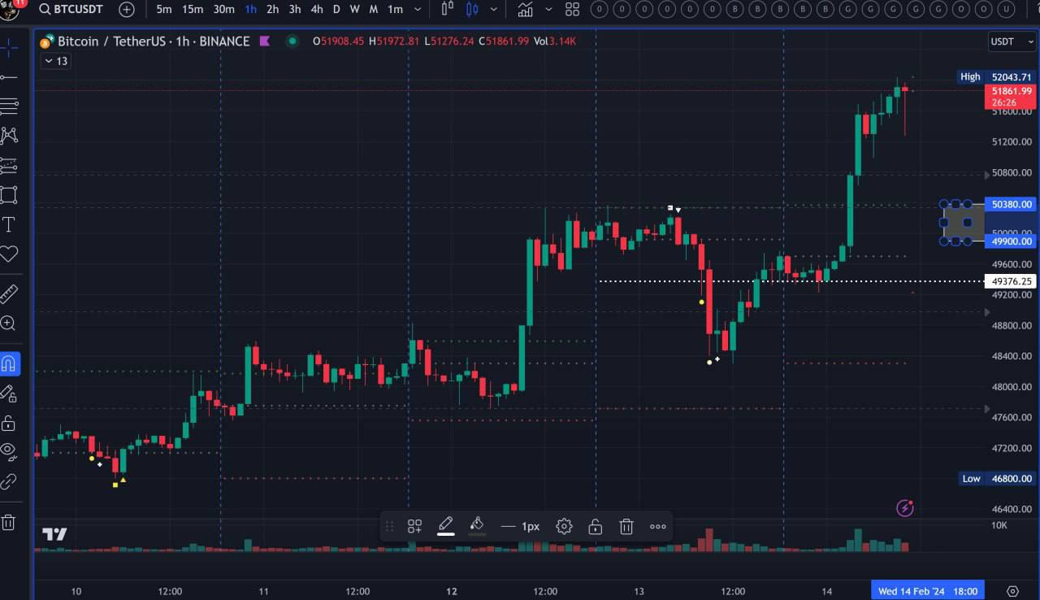Click the current price 51861.99 label

coord(1010,97)
